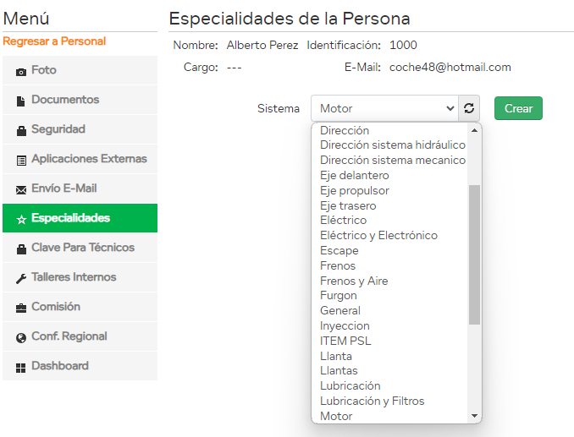Click the dropdown list scrollbar thumb
The image size is (574, 437).
(x=475, y=254)
